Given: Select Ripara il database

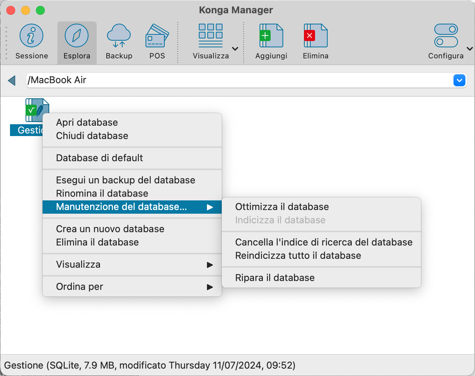Looking at the screenshot, I should click(x=275, y=278).
